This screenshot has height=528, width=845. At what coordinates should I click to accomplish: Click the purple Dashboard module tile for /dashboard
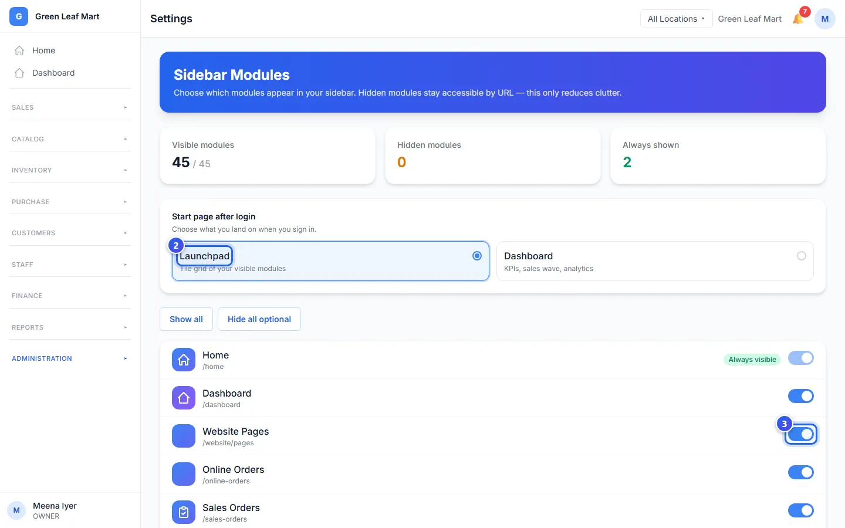(x=184, y=398)
